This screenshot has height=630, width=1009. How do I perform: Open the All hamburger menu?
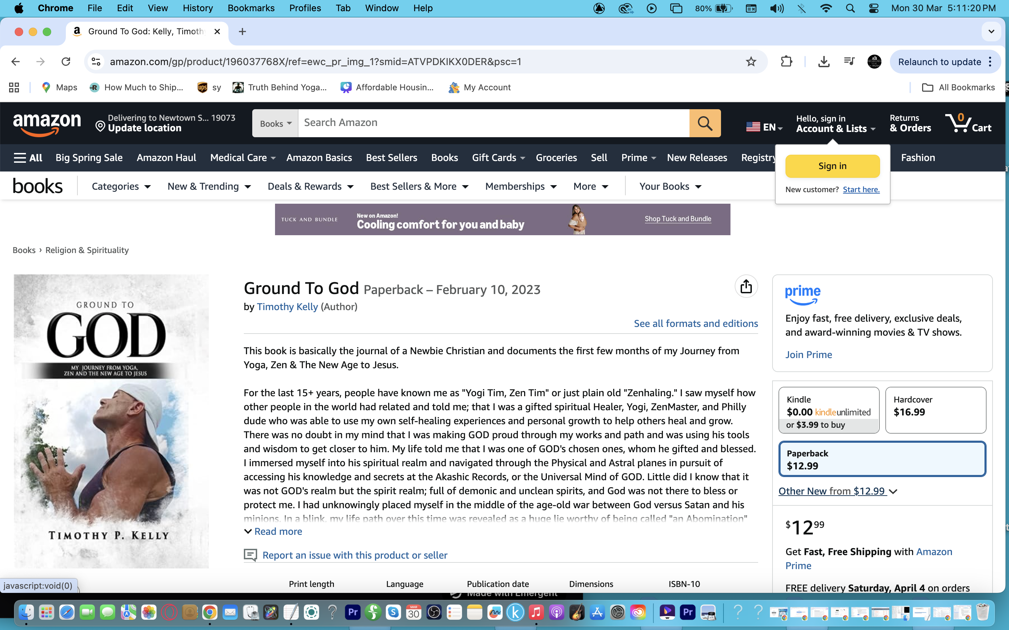coord(28,158)
